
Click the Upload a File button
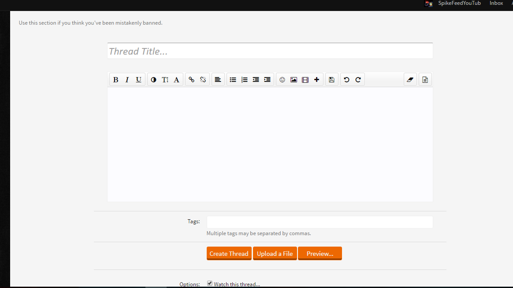275,253
